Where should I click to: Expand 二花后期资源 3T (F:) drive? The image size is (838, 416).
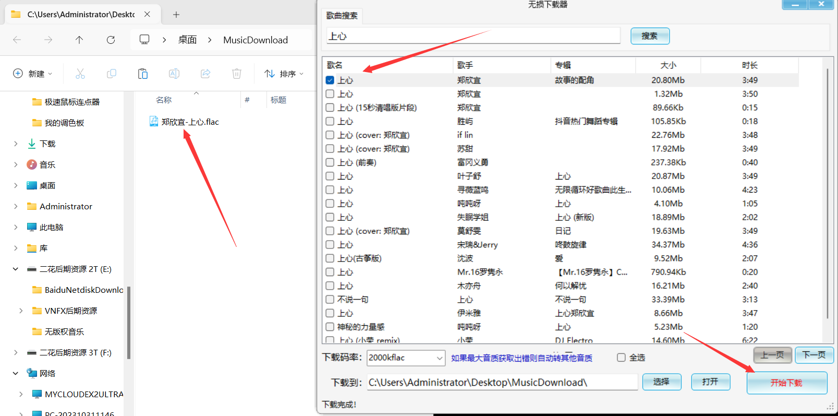(x=16, y=352)
